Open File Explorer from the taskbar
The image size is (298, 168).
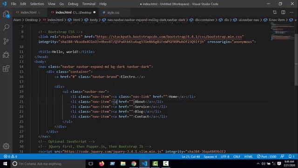123,164
